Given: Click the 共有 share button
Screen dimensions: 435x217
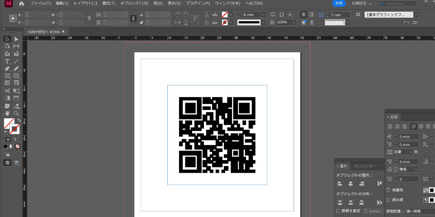Looking at the screenshot, I should click(x=338, y=4).
